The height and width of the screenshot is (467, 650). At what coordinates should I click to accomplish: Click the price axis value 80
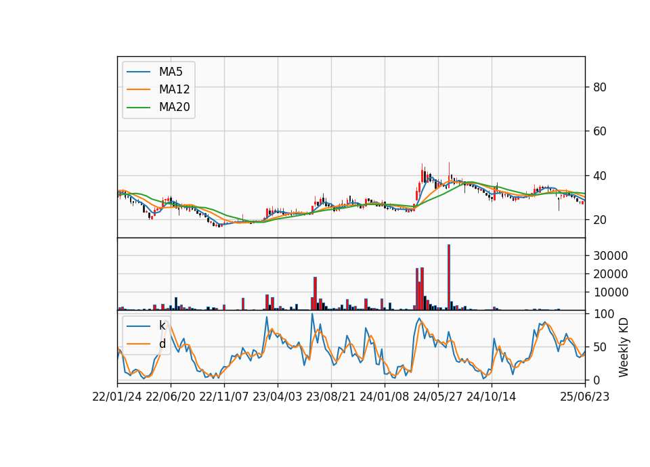pos(599,87)
